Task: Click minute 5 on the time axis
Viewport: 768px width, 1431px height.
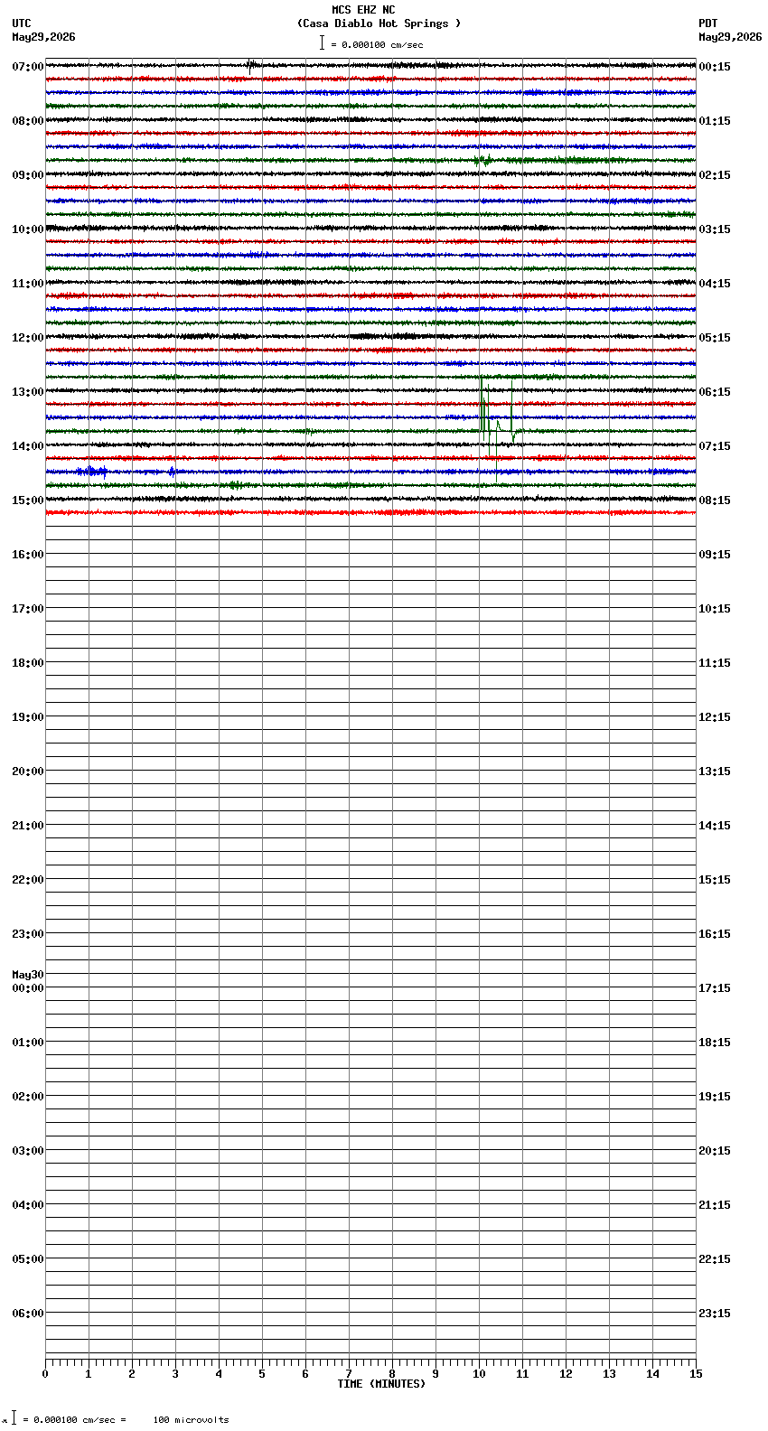Action: [262, 1374]
